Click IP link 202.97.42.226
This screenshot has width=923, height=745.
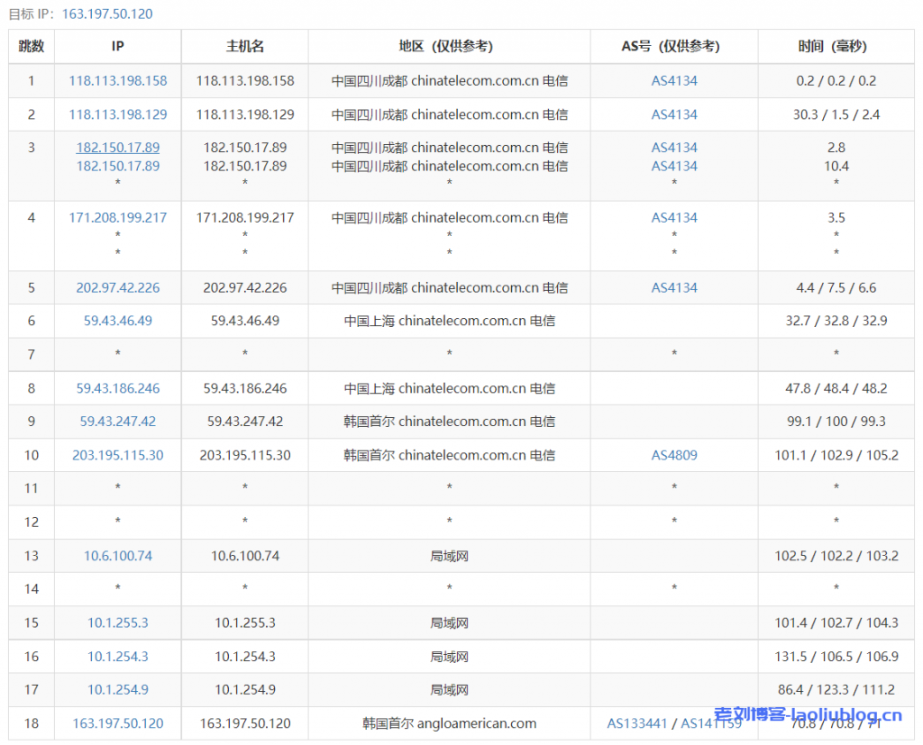point(118,287)
